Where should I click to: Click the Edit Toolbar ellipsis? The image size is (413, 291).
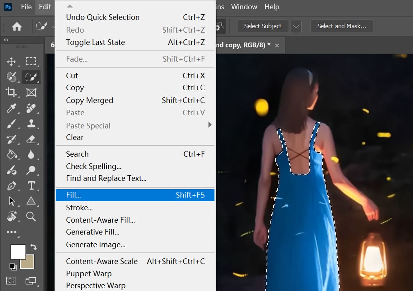pos(12,232)
